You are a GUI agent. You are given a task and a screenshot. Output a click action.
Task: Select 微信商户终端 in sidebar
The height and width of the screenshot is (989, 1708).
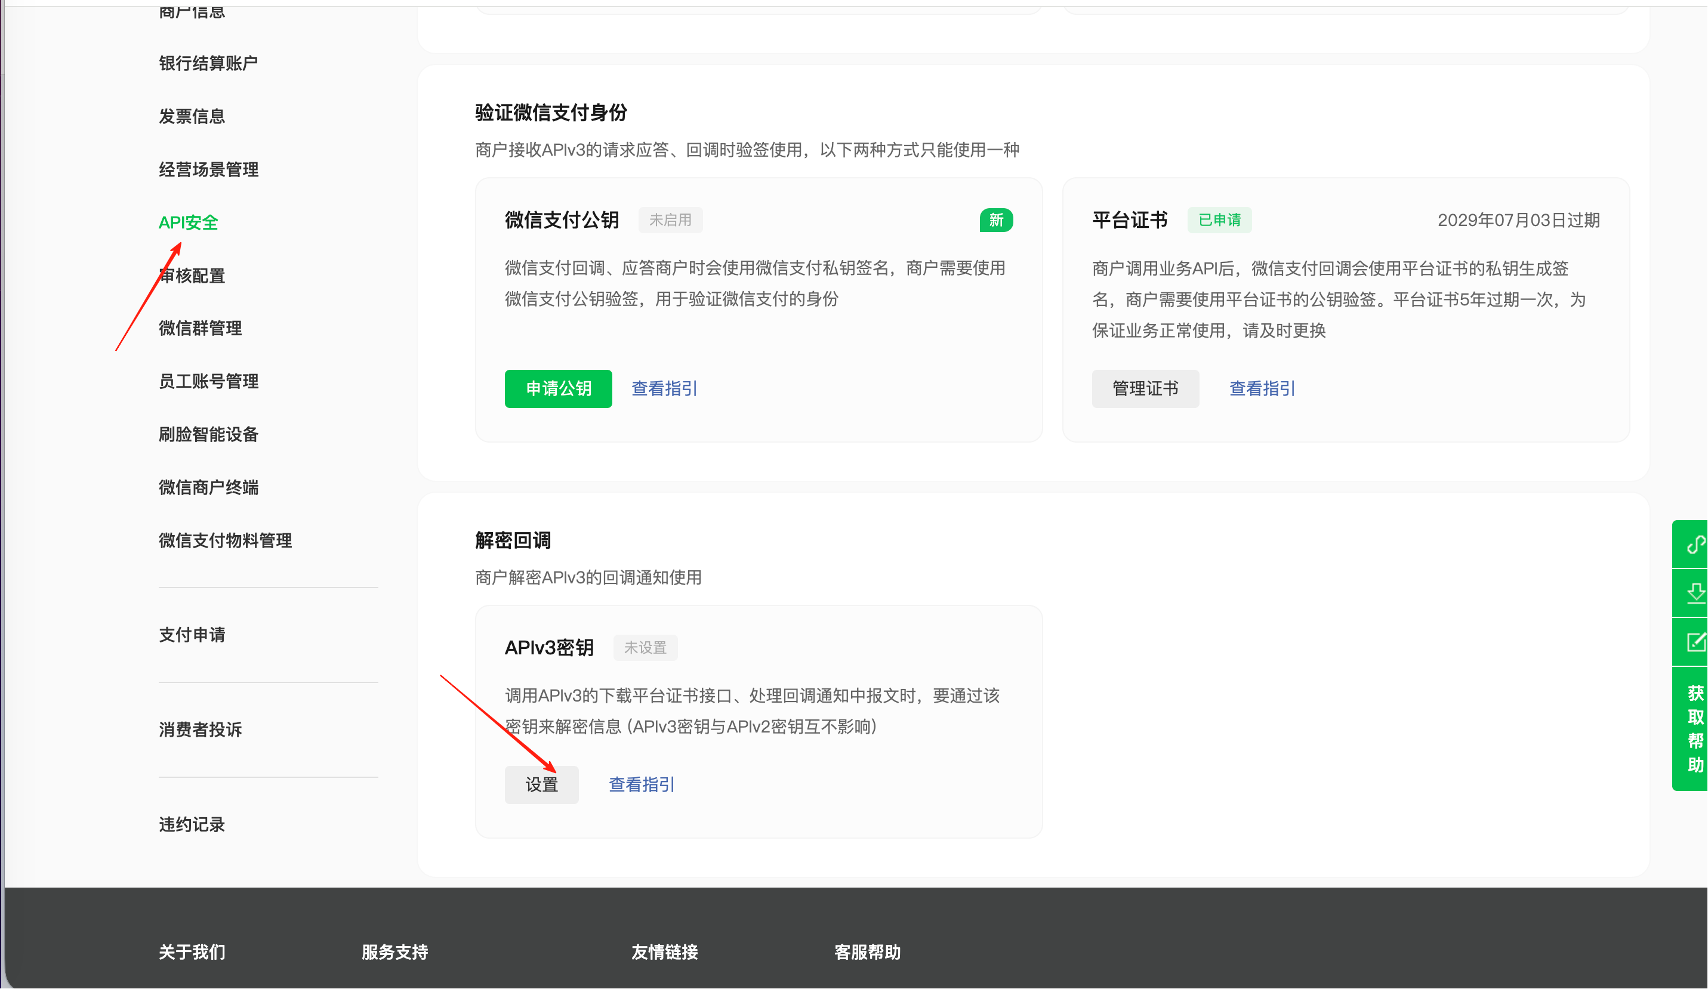pyautogui.click(x=208, y=488)
